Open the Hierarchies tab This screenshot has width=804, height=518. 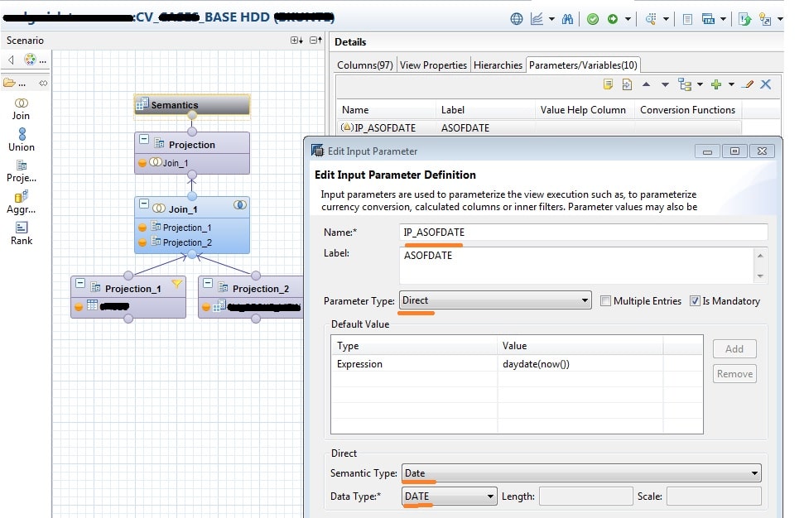(497, 65)
